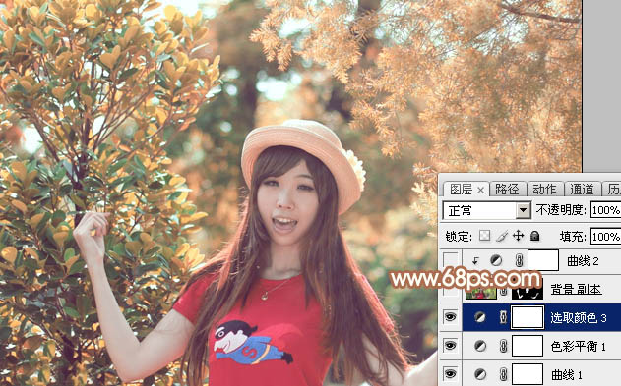Close the 图层 tab with its x
This screenshot has height=386, width=621.
[x=481, y=190]
